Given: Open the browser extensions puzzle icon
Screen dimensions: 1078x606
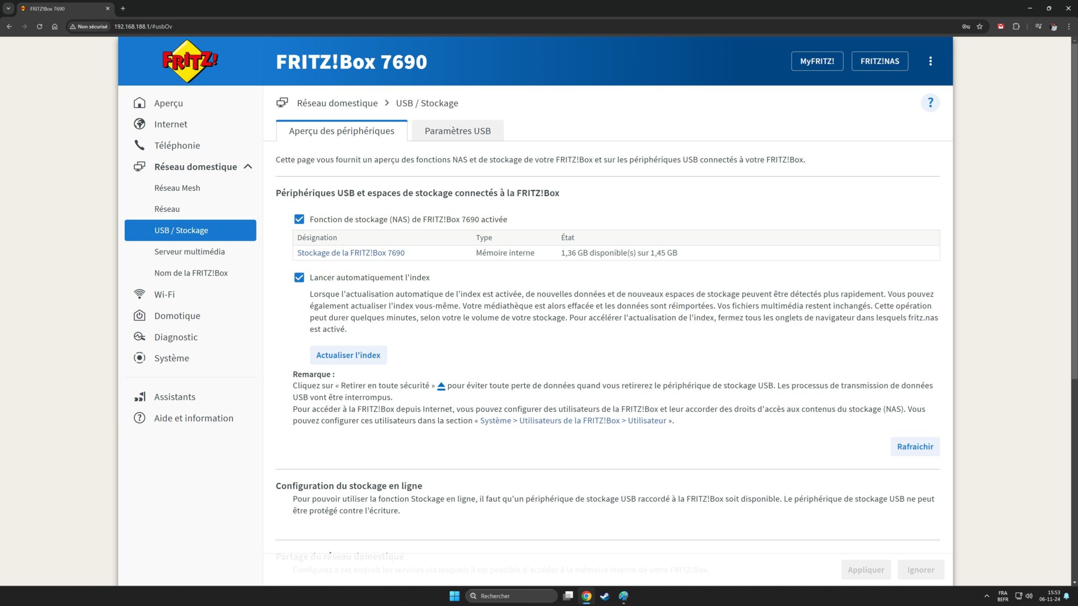Looking at the screenshot, I should pyautogui.click(x=1016, y=26).
